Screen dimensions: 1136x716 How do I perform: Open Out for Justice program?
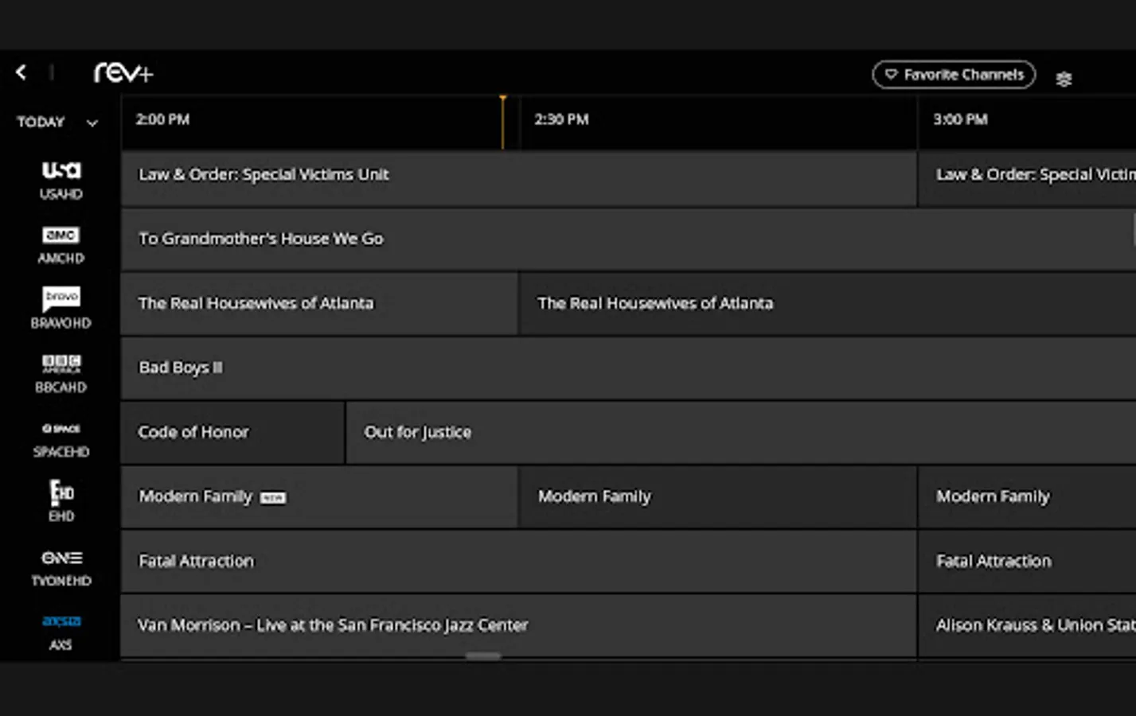pos(741,433)
